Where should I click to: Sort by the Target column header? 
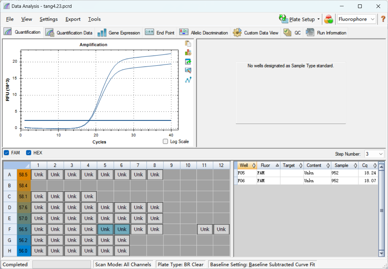[x=292, y=166]
